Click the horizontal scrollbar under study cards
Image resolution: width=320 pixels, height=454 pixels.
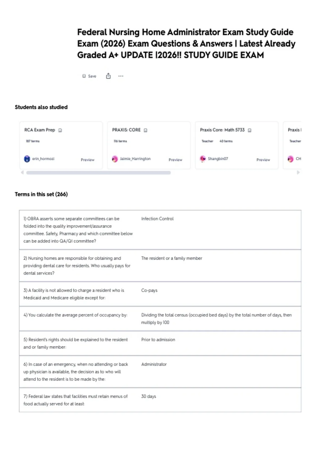(x=98, y=173)
